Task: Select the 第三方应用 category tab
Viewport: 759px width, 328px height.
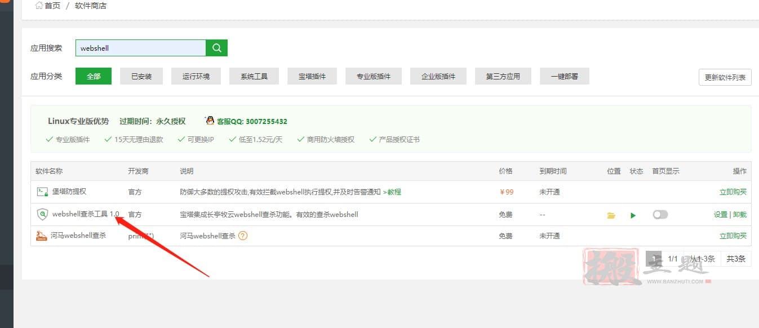Action: pos(503,76)
